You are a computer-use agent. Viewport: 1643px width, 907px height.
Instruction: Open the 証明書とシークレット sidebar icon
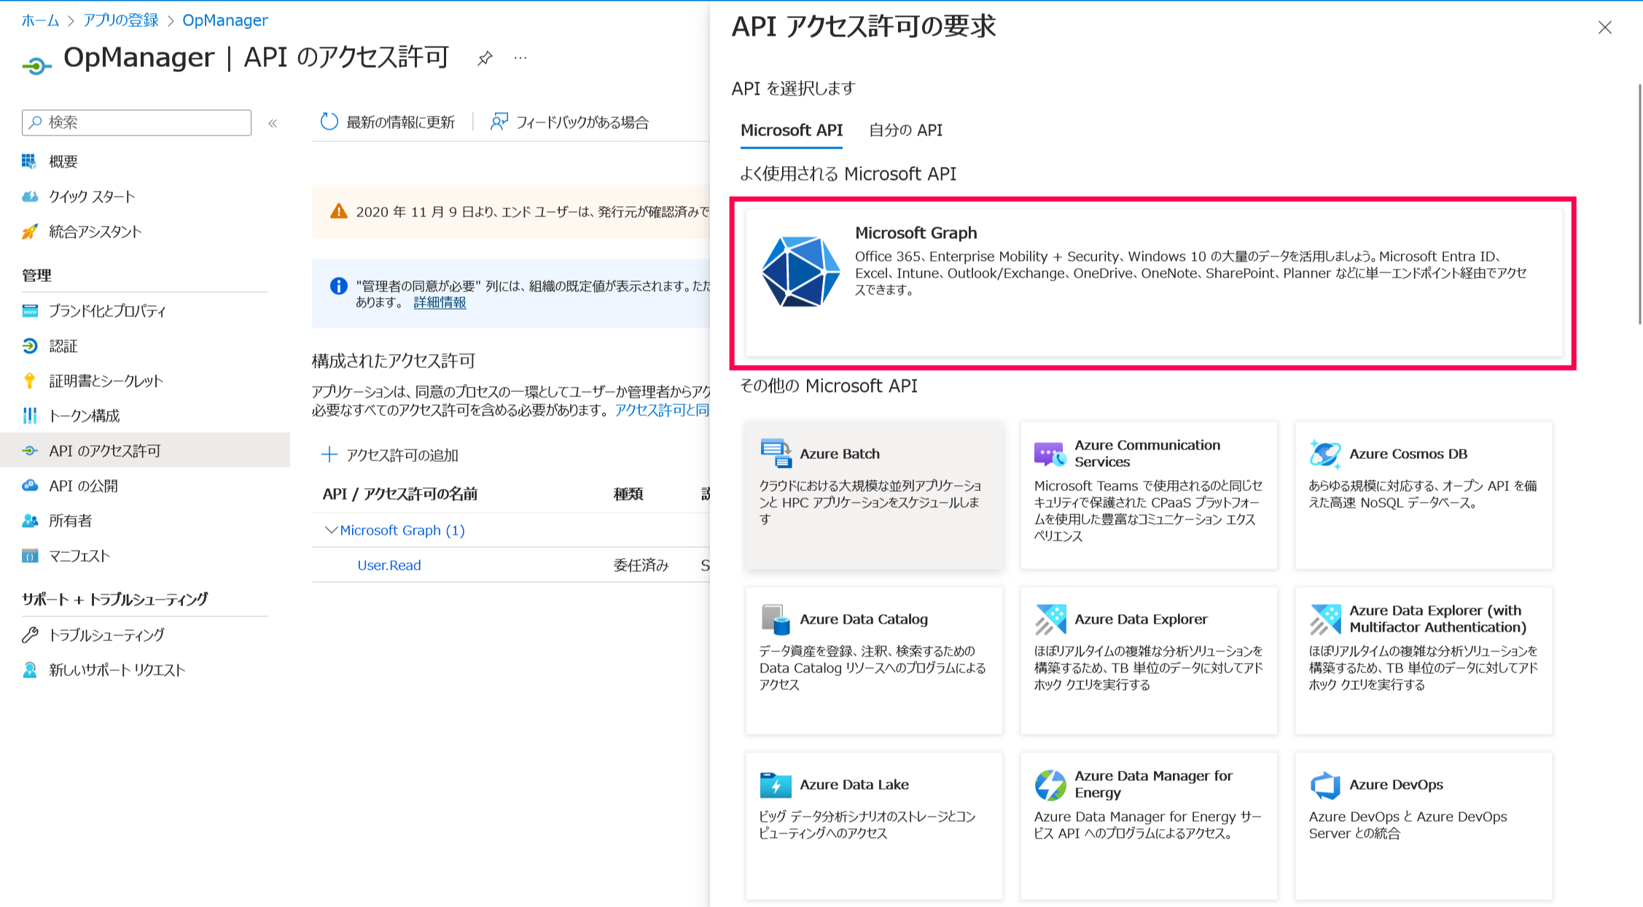(30, 380)
